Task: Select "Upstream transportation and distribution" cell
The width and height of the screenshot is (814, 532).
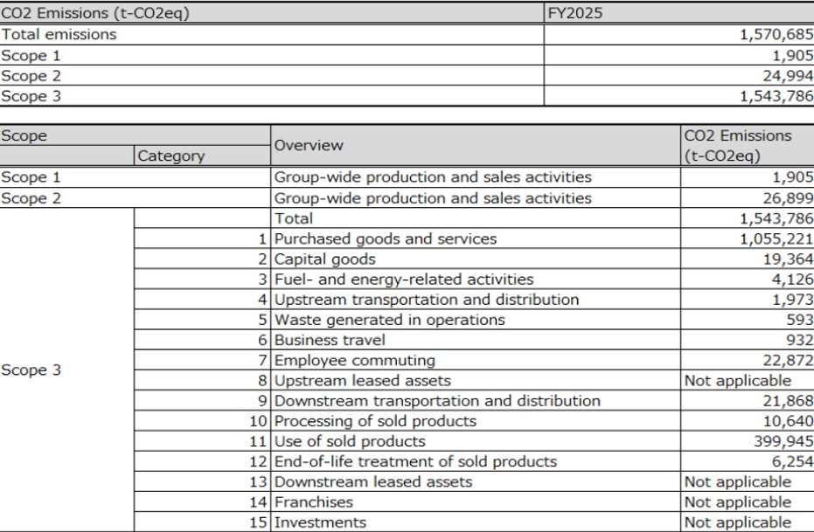Action: tap(476, 299)
